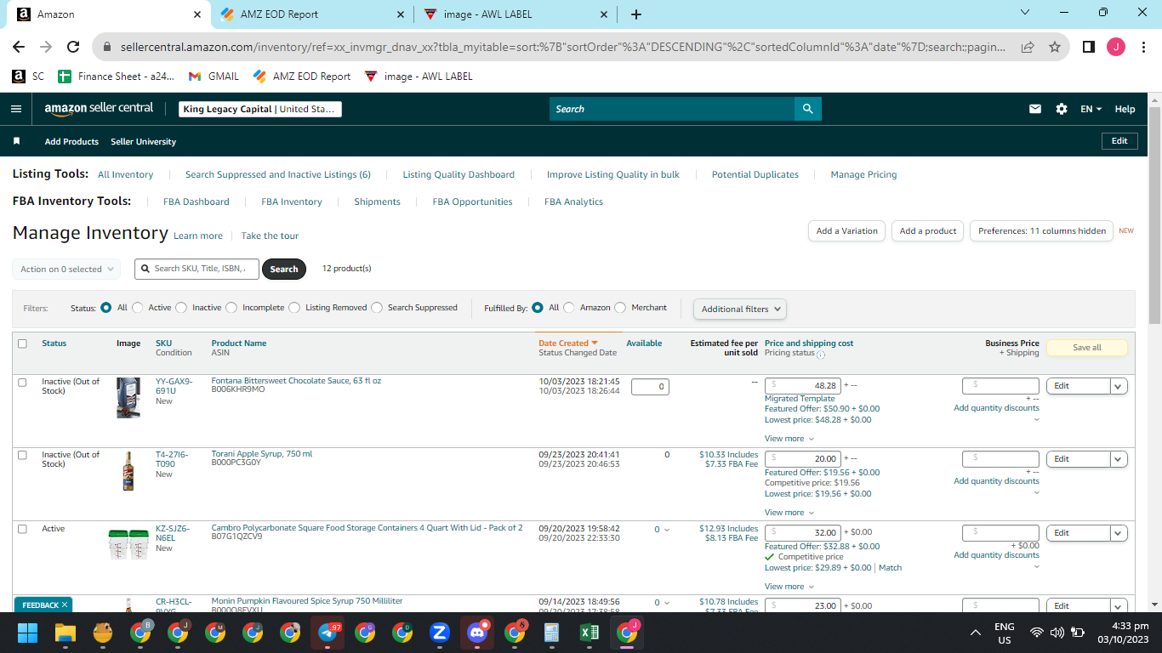1162x653 pixels.
Task: Open Windows Start menu
Action: pyautogui.click(x=28, y=633)
